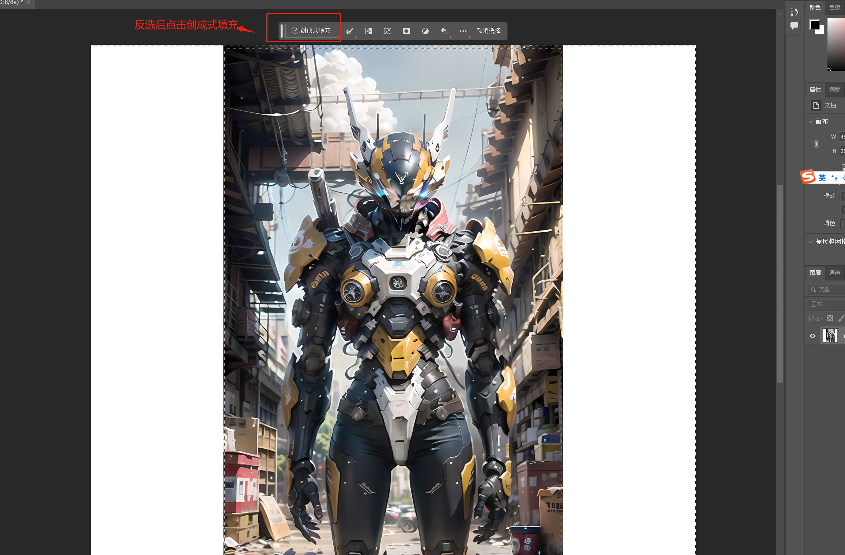This screenshot has height=555, width=845.
Task: Click the 文档 document icon
Action: pos(816,106)
